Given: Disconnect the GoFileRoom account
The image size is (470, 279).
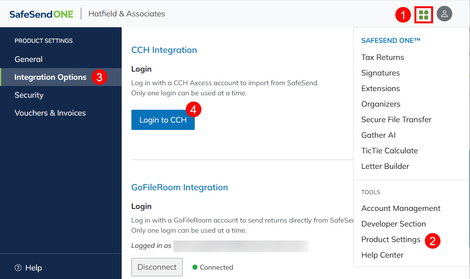Looking at the screenshot, I should click(x=157, y=267).
